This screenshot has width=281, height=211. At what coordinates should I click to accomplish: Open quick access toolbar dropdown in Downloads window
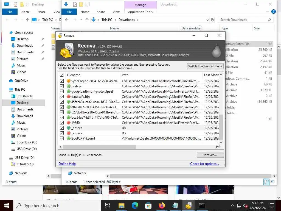click(86, 4)
